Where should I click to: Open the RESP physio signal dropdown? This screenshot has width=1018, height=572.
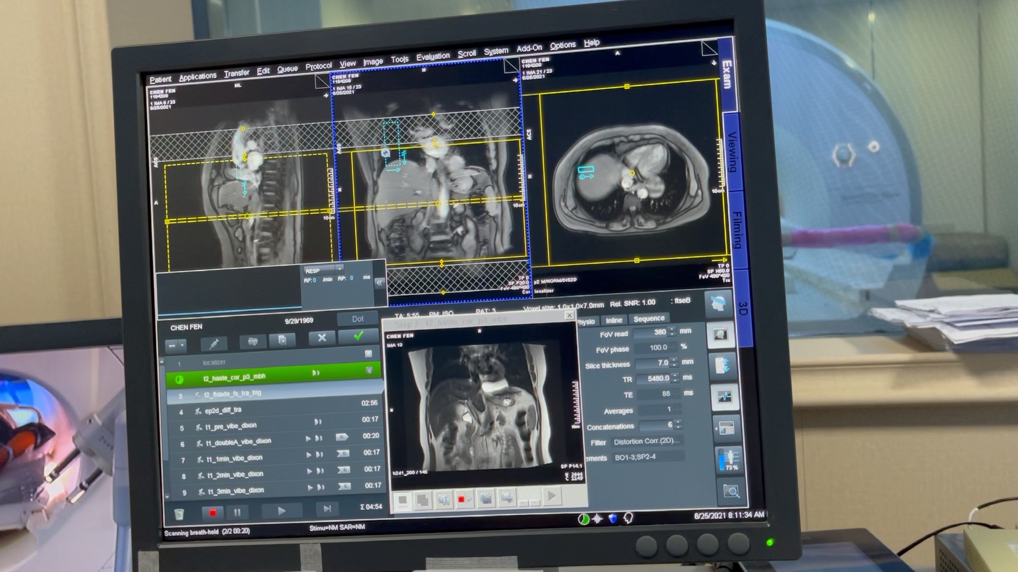point(340,269)
